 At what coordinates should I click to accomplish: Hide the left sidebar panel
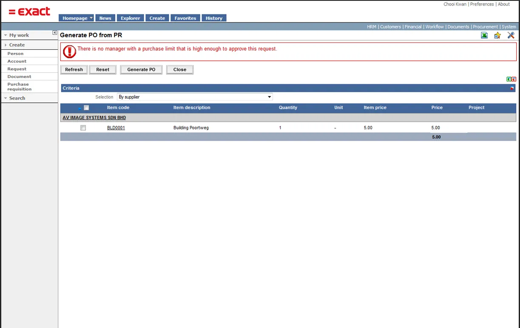click(54, 33)
